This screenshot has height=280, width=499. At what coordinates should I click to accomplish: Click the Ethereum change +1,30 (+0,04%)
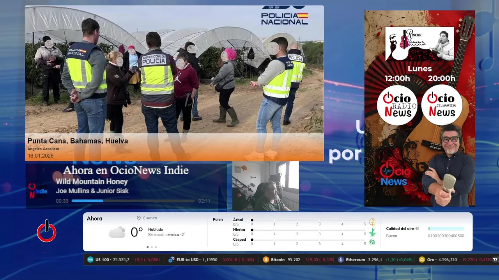(x=399, y=260)
